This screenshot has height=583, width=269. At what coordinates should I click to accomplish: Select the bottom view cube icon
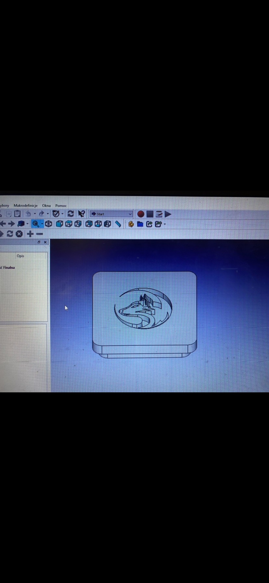click(98, 224)
